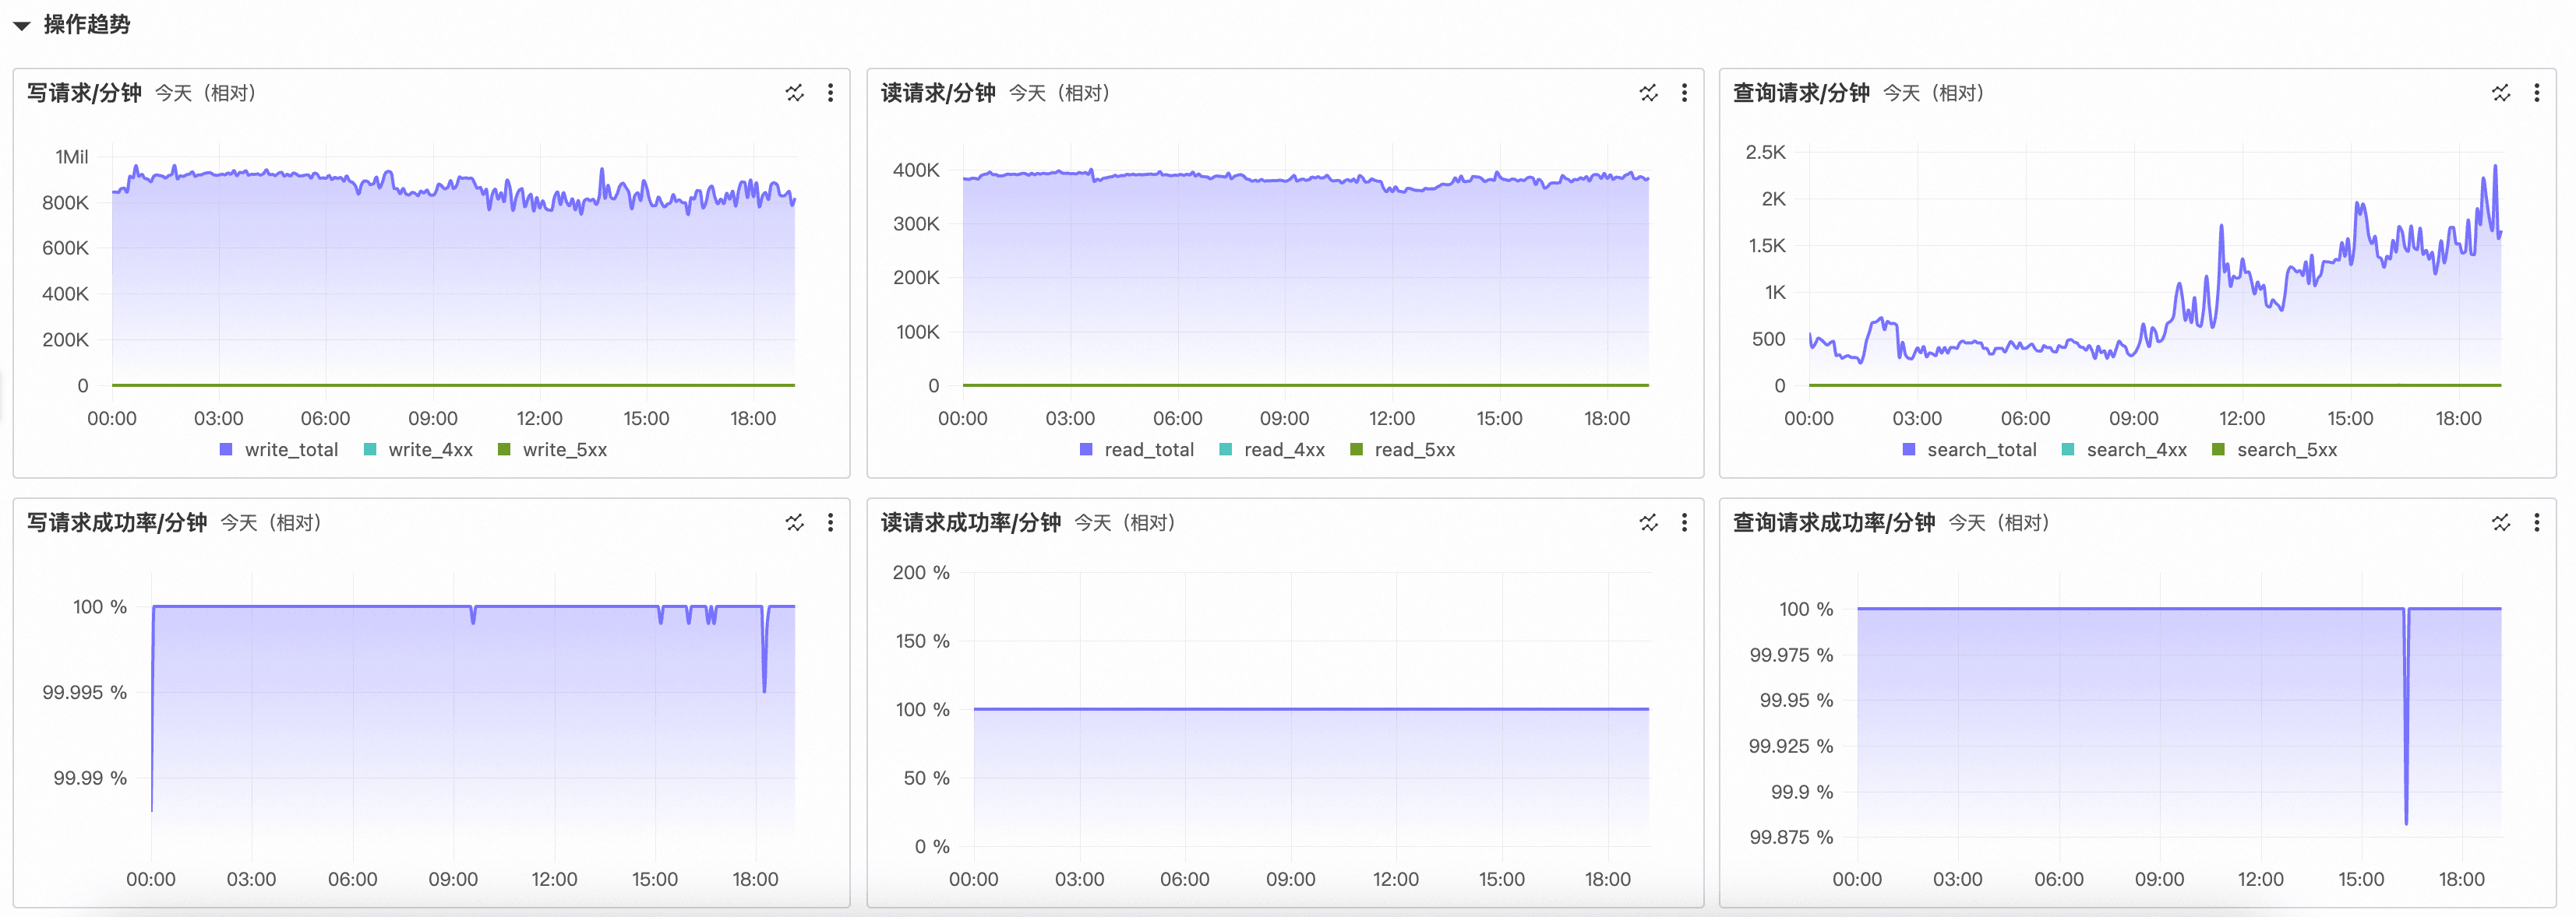Open three-dot menu of 读请求成功率/分钟 panel
2576x917 pixels.
coord(1684,522)
